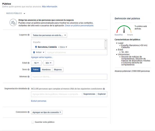
Task: Open minimum age 18 dropdown
Action: (x=36, y=63)
